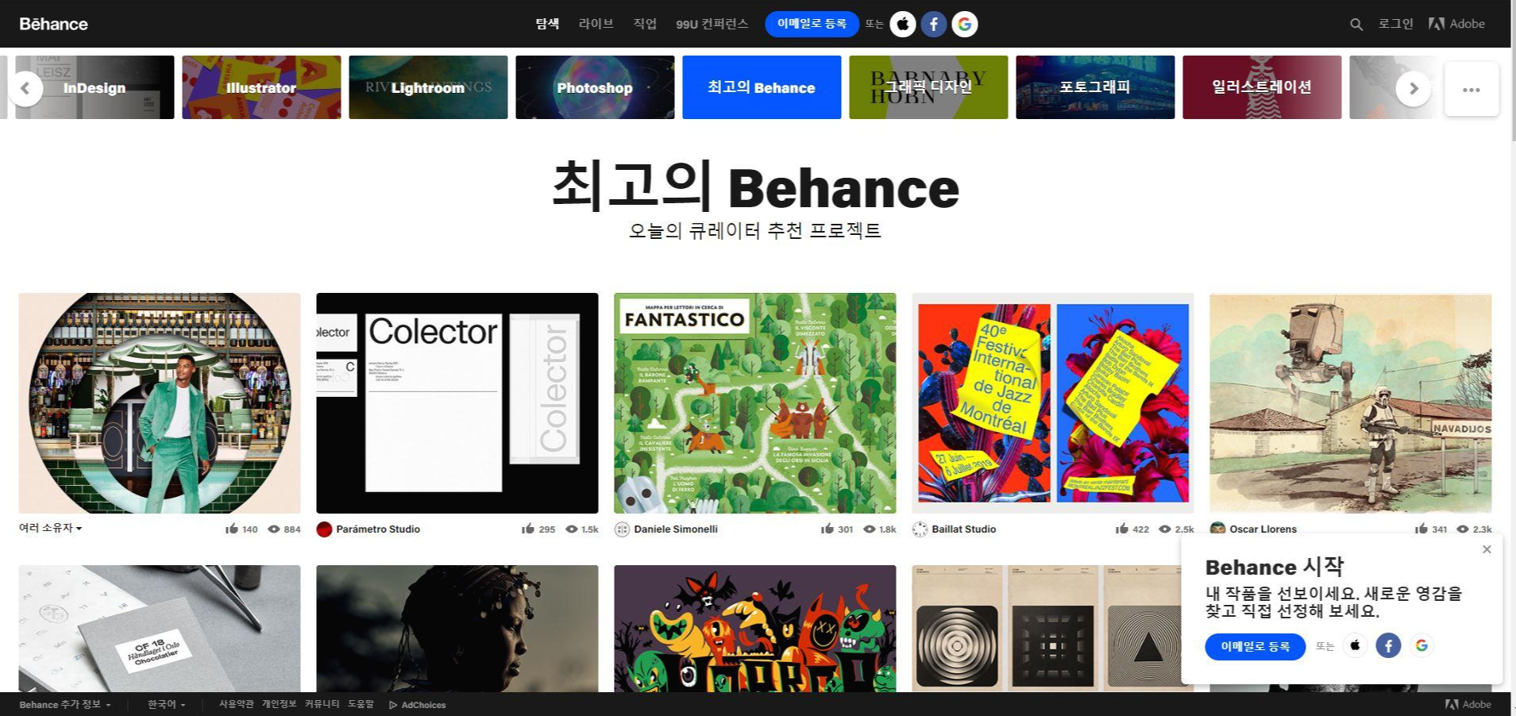Screen dimensions: 1516x716
Task: Open the AdChoices footer link
Action: click(418, 705)
